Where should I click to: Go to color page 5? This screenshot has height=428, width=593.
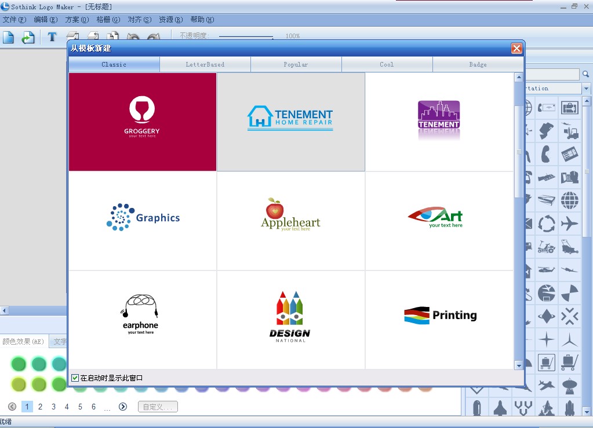[80, 407]
